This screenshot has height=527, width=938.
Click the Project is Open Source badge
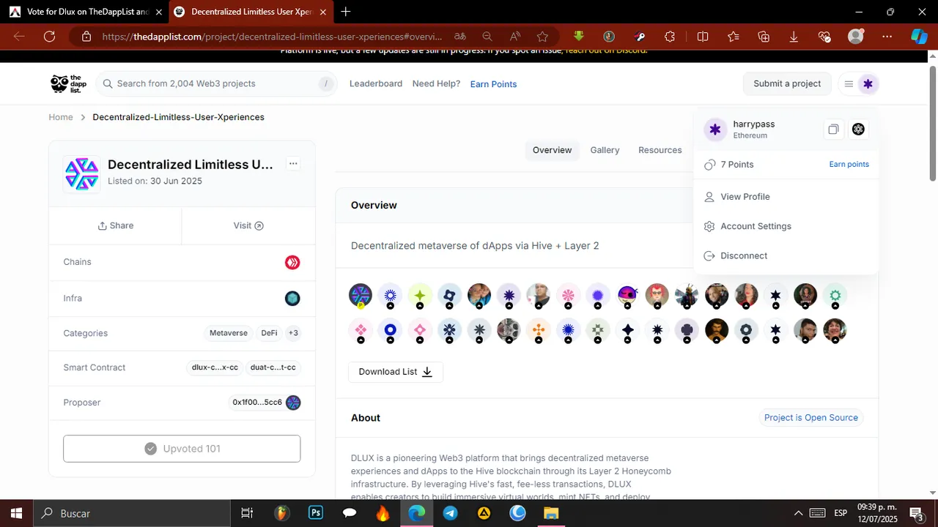[811, 418]
